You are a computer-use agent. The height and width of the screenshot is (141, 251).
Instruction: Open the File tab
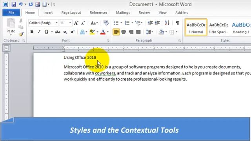(11, 13)
